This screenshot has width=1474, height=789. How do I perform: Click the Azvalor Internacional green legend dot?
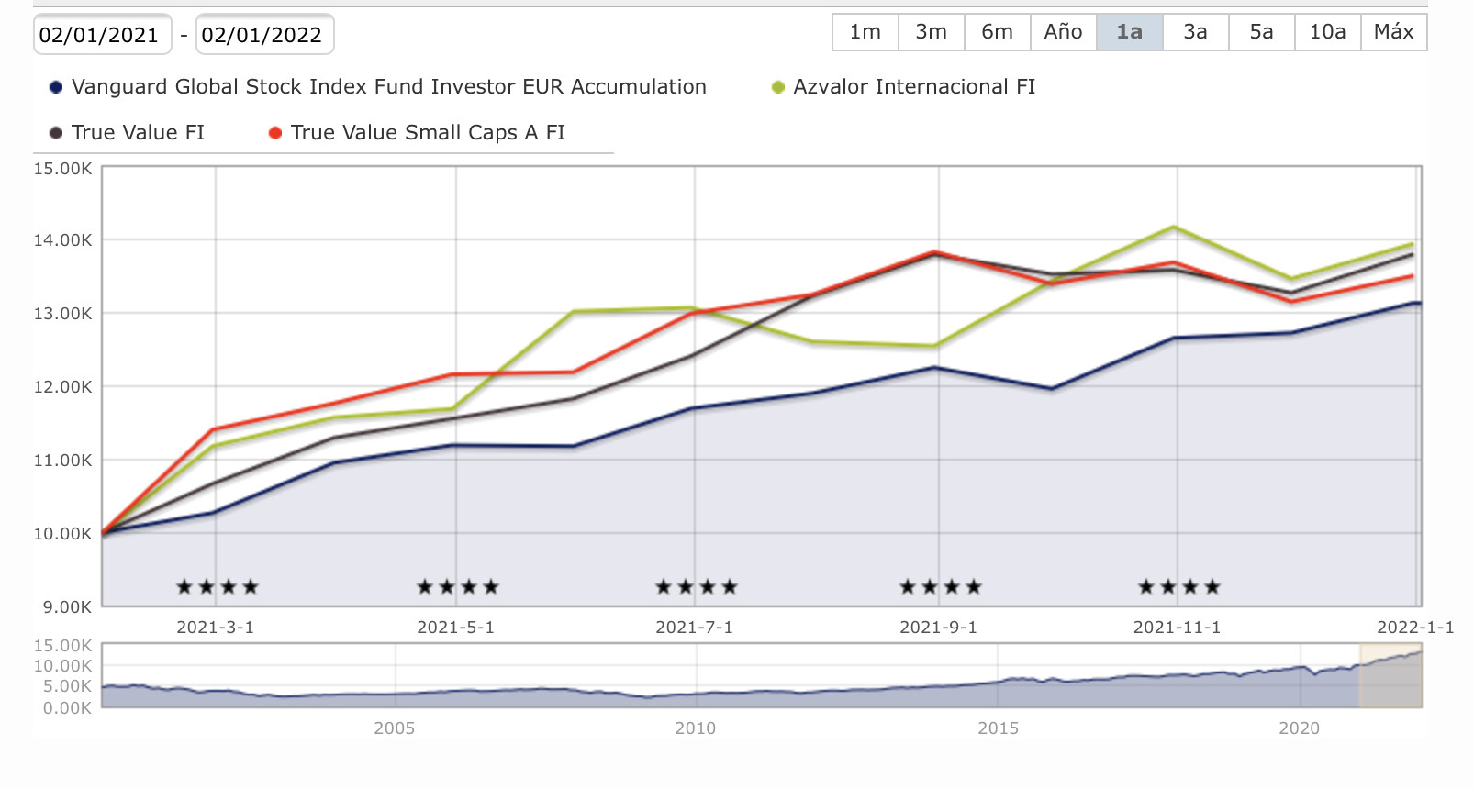pyautogui.click(x=778, y=87)
